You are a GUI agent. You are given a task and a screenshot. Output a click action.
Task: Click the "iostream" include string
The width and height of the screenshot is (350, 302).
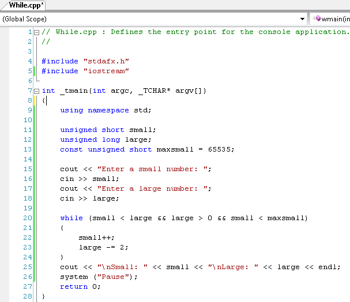coord(106,71)
